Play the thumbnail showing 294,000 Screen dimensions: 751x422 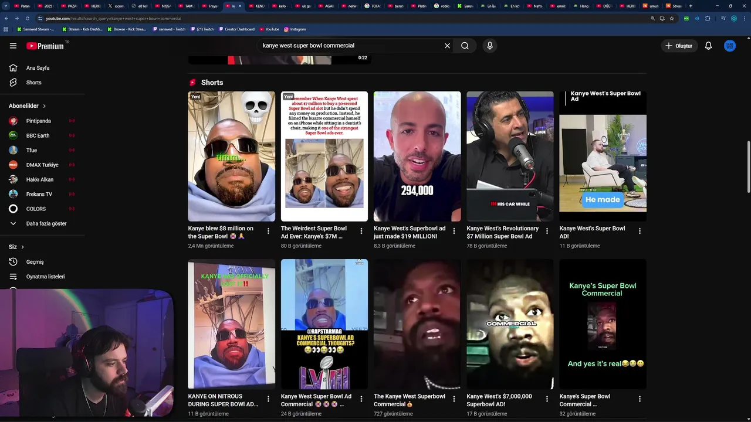417,156
